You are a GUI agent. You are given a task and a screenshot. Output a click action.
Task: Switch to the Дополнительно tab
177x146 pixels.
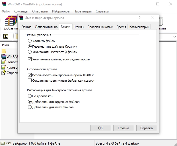tap(46, 27)
